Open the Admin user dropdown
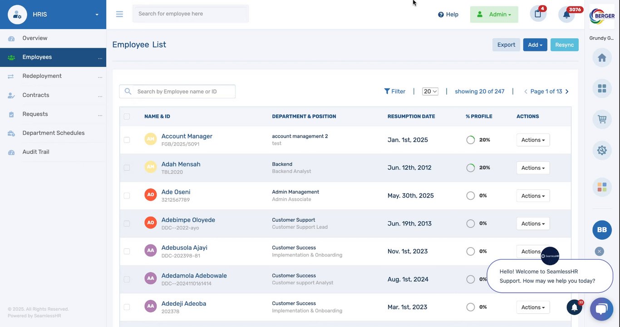The height and width of the screenshot is (327, 620). [x=494, y=15]
